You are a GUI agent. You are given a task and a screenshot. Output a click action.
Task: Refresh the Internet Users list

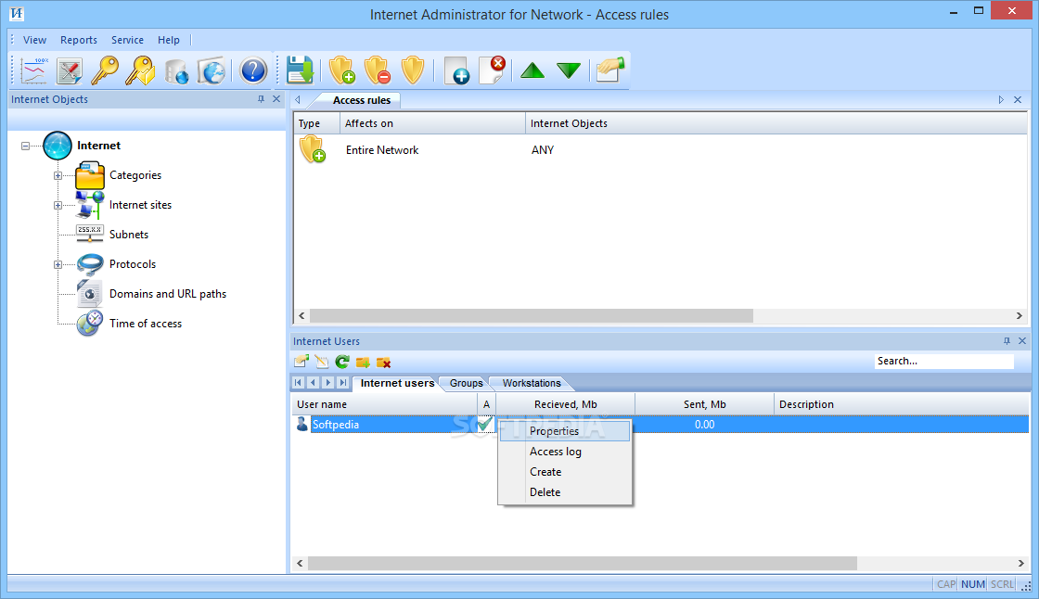[342, 362]
